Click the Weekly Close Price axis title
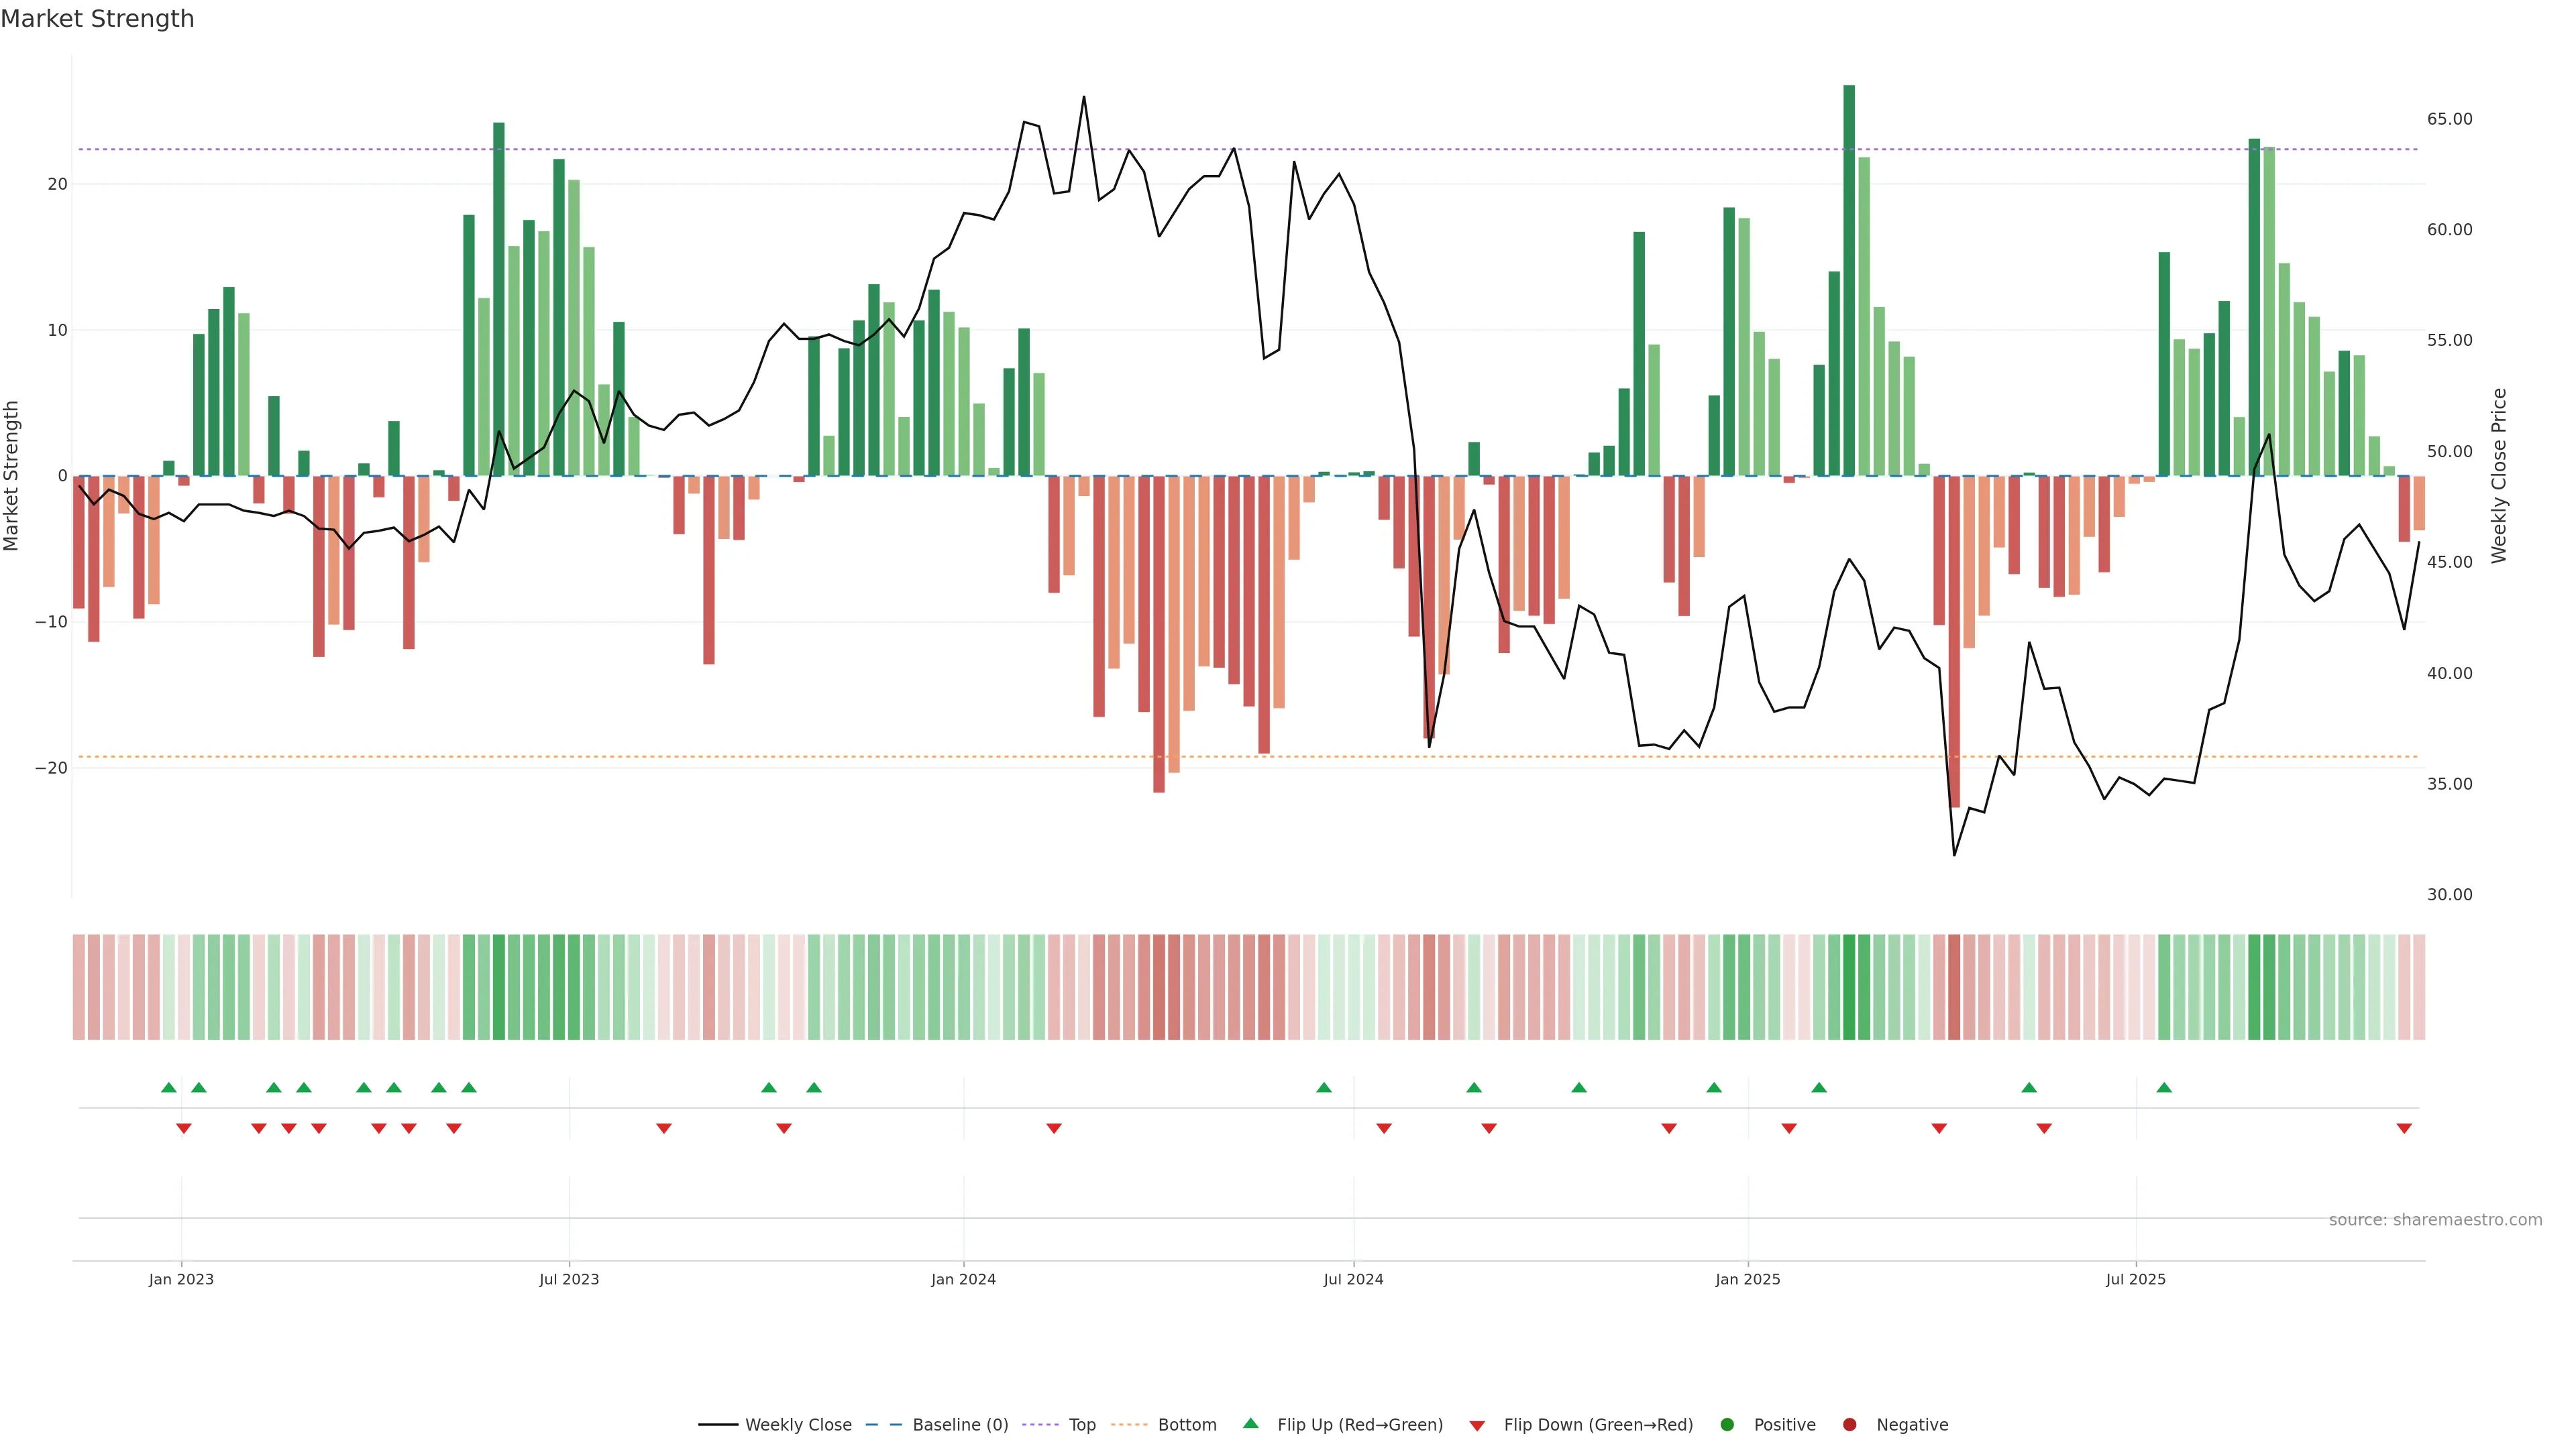Viewport: 2576px width, 1448px height. [x=2499, y=476]
